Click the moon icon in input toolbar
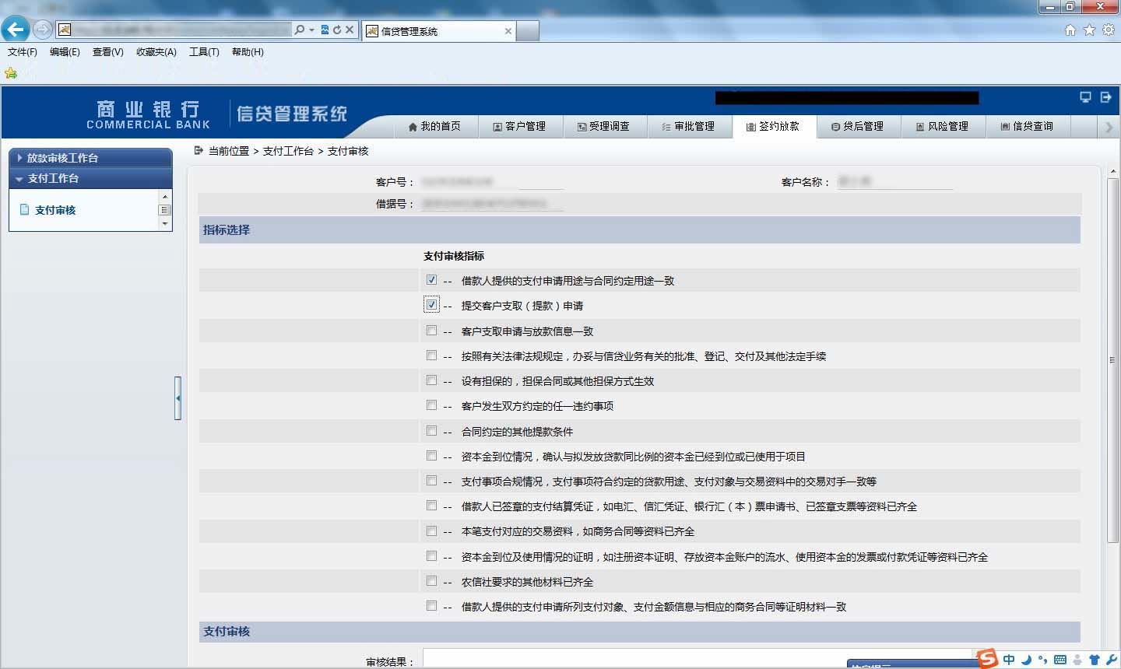Viewport: 1121px width, 669px height. [x=1026, y=660]
